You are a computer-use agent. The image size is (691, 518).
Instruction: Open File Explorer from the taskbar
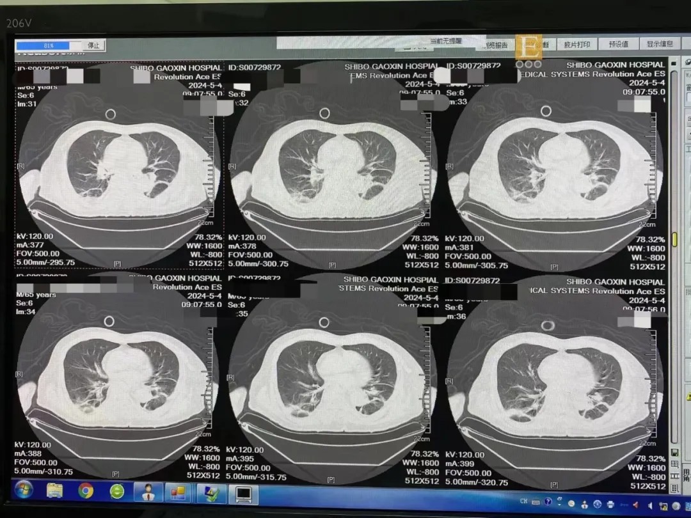[55, 491]
